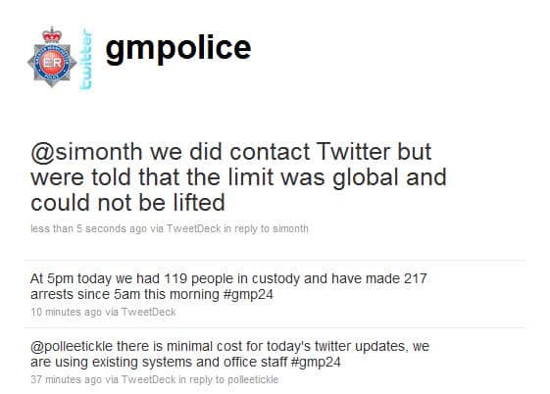Select the main tweet text about Twitter limit
Viewport: 550px width, 394px height.
click(238, 177)
